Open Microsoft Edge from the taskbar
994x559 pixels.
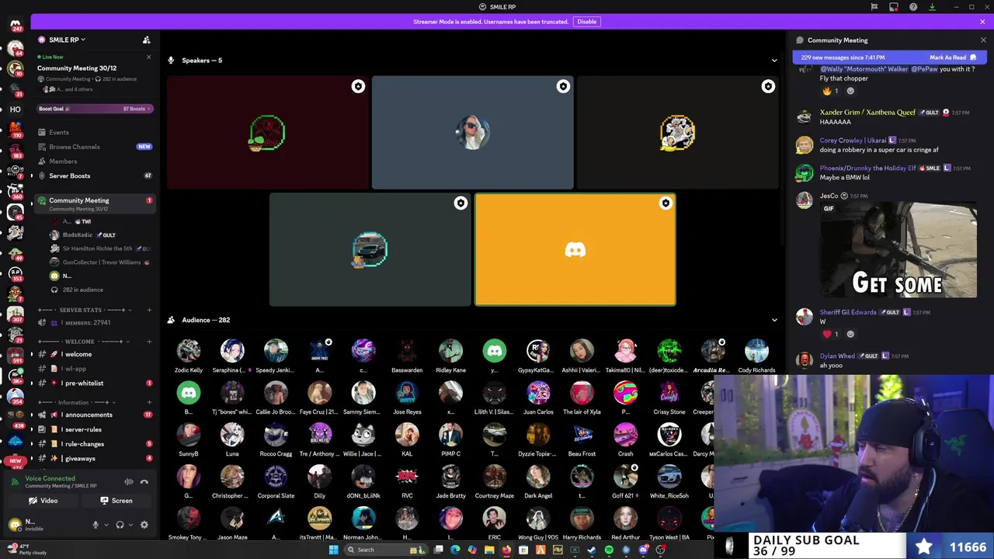pyautogui.click(x=455, y=550)
